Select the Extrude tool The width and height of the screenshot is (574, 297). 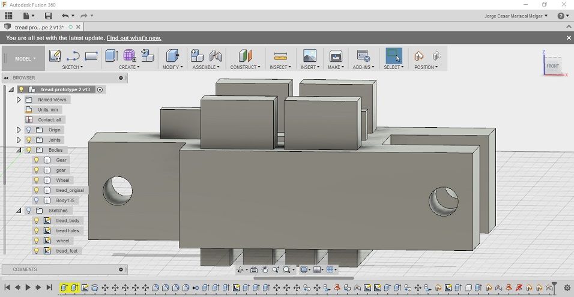click(111, 56)
